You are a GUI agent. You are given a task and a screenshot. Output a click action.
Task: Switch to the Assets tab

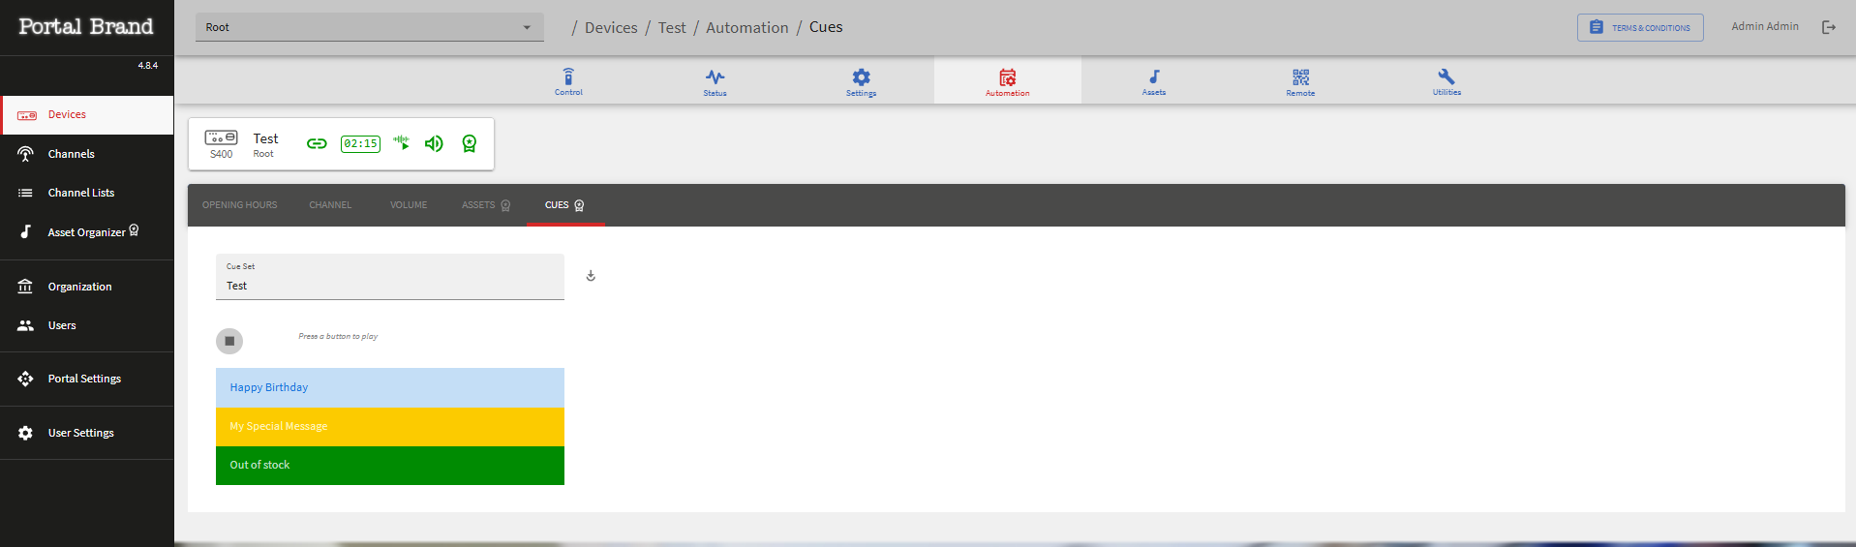pos(486,205)
